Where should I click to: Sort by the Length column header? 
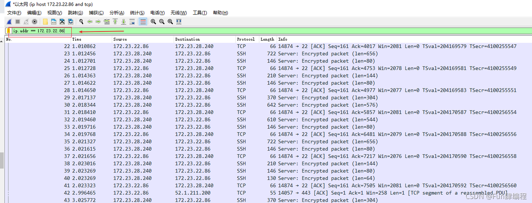tap(268, 39)
